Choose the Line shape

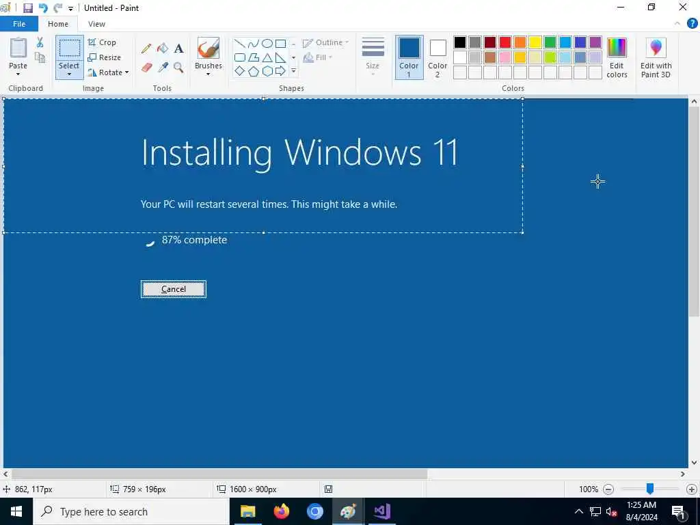(240, 43)
